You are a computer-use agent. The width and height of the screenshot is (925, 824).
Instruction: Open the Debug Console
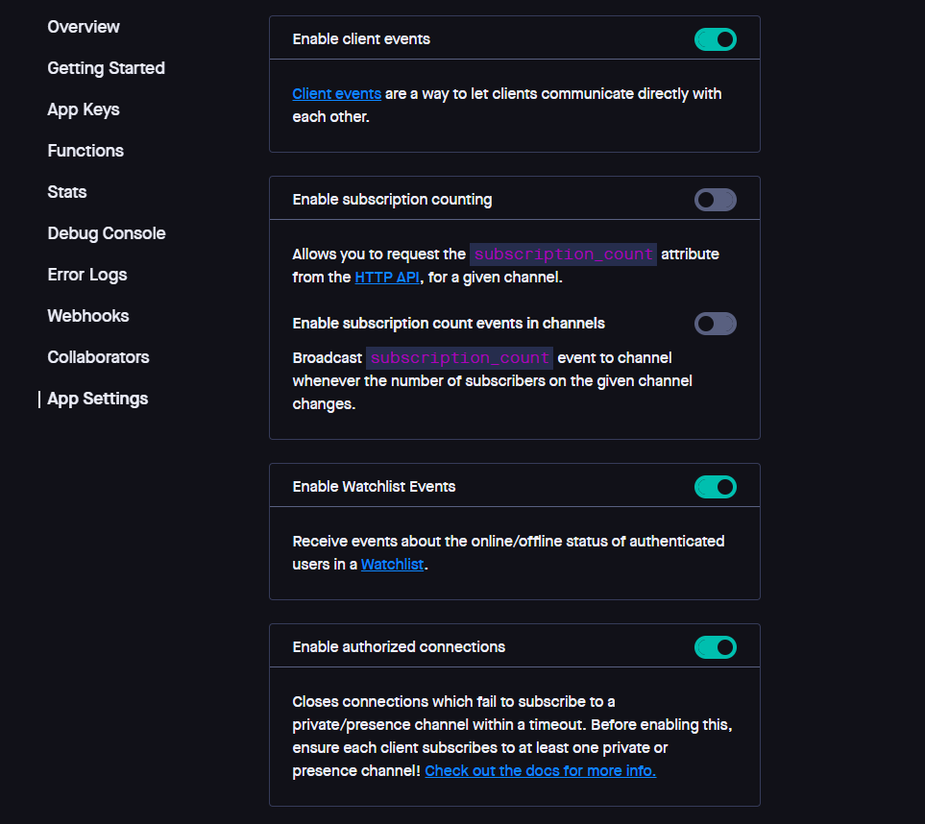(x=107, y=233)
